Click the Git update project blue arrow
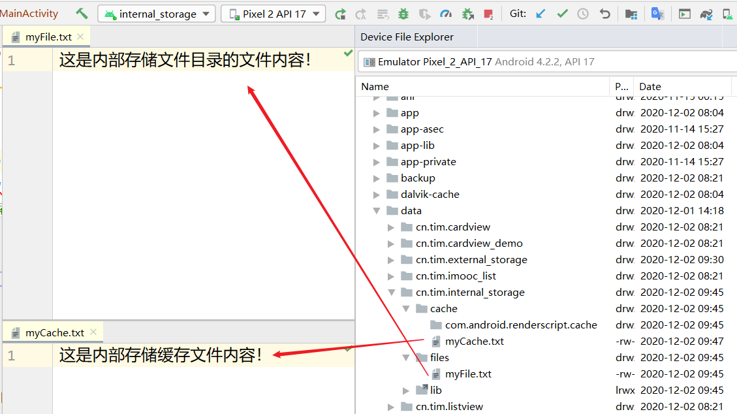Viewport: 737px width, 414px height. point(541,14)
